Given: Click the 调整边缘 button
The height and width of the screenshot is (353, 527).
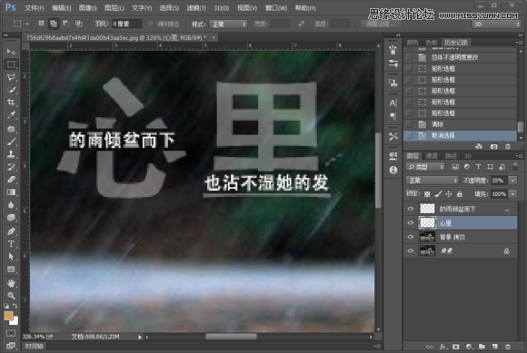Looking at the screenshot, I should coord(380,25).
